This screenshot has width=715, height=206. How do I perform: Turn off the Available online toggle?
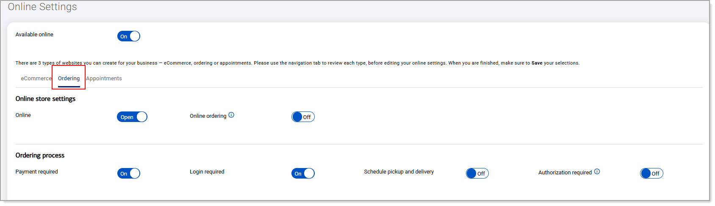[129, 36]
